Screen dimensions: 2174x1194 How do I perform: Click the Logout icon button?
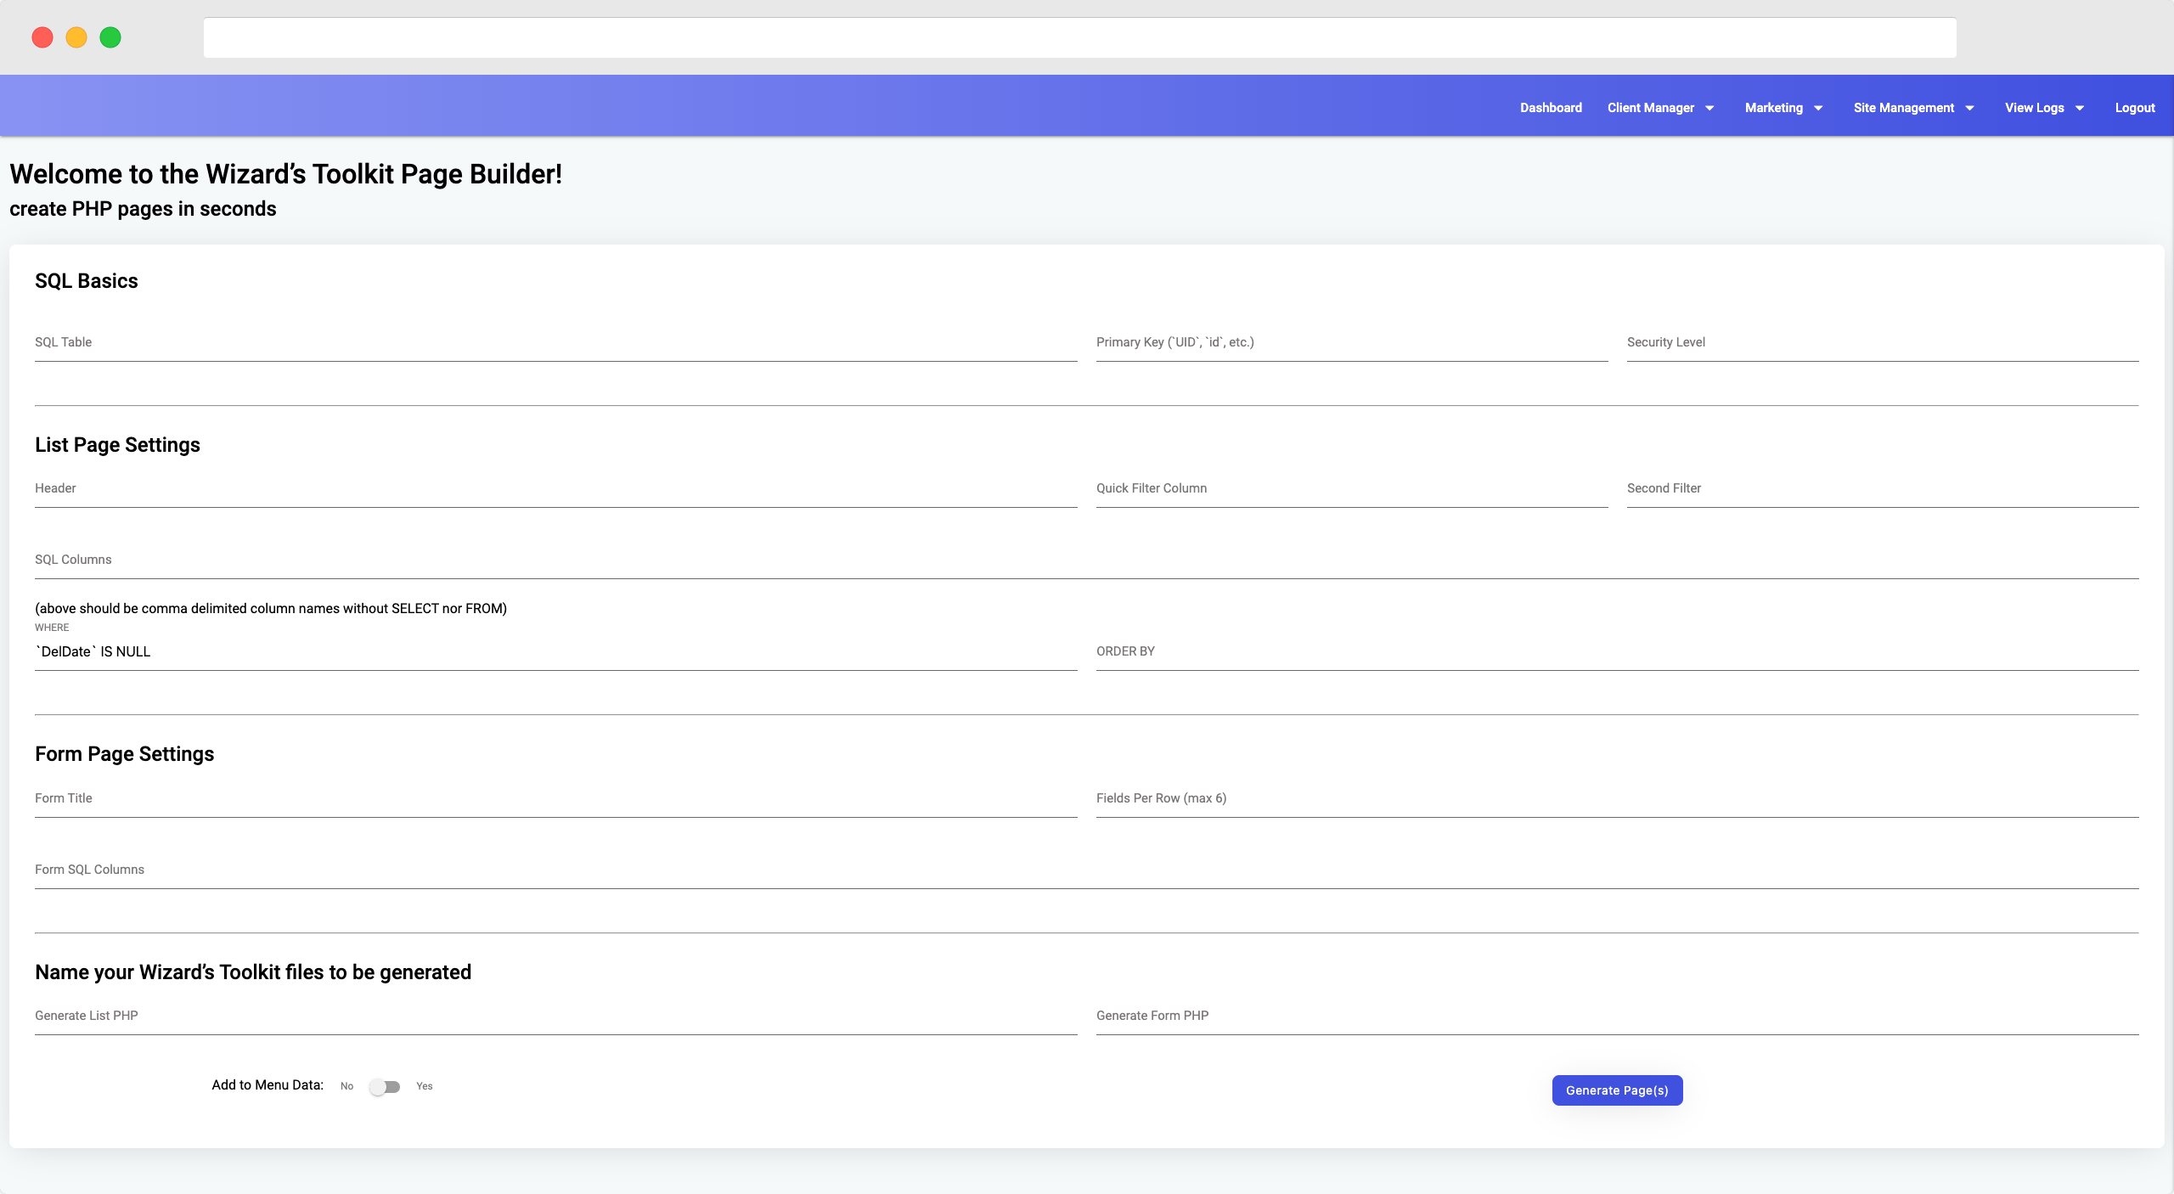2134,106
